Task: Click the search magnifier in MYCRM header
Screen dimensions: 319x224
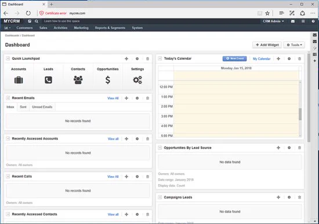Action: tap(36, 21)
